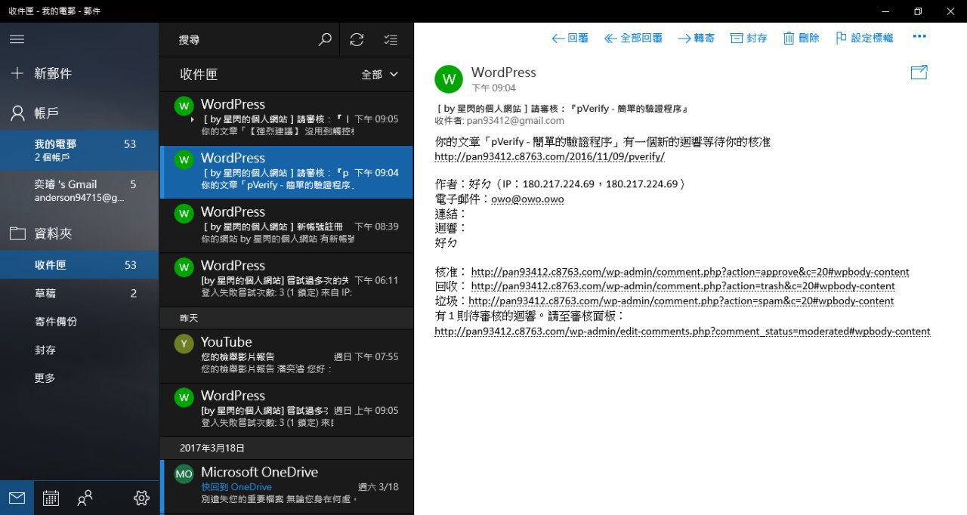Click the search magnifier icon
The width and height of the screenshot is (967, 515).
[325, 39]
